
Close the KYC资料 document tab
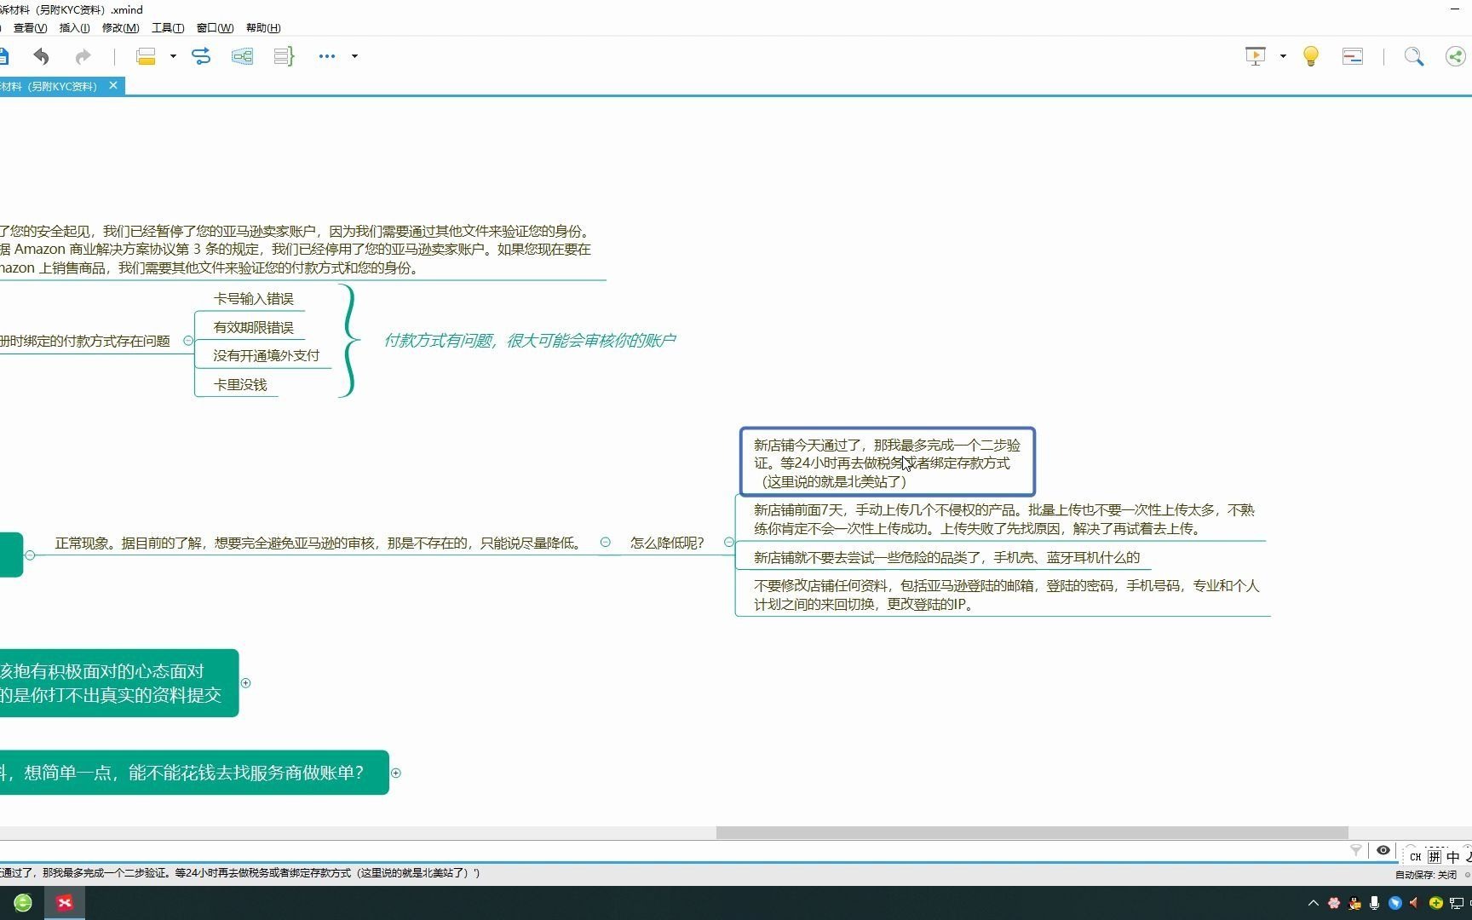(x=112, y=85)
